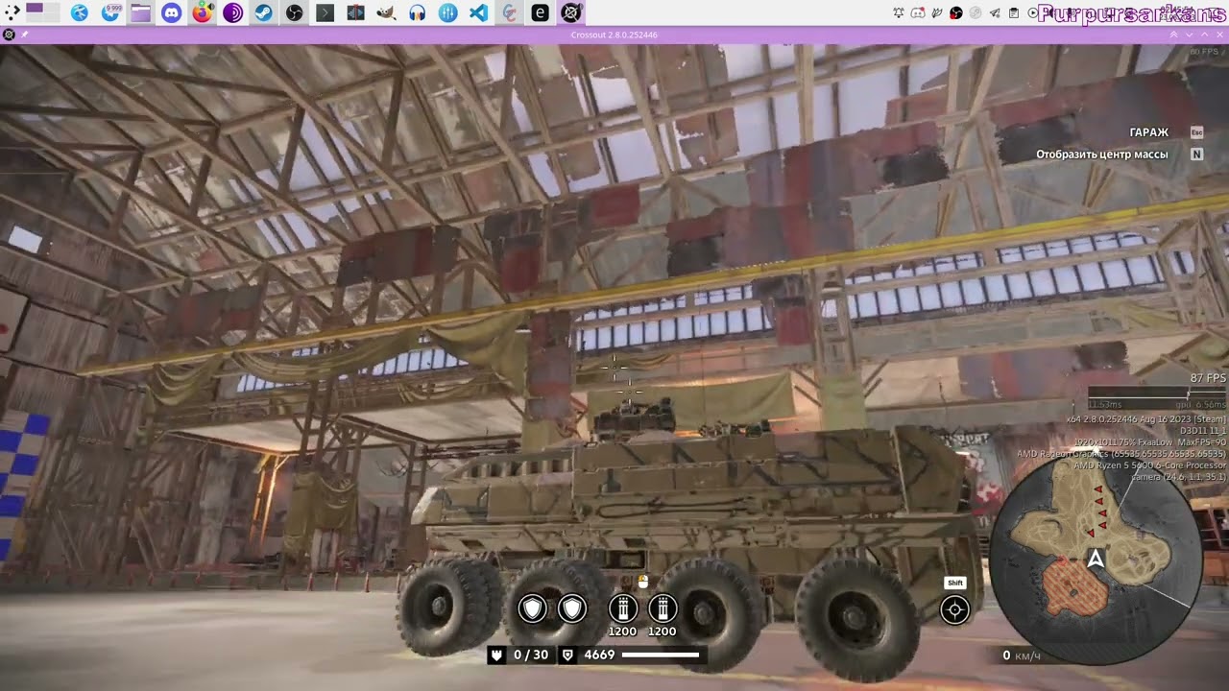1229x691 pixels.
Task: Click the Esc key hint badge
Action: pyautogui.click(x=1196, y=132)
